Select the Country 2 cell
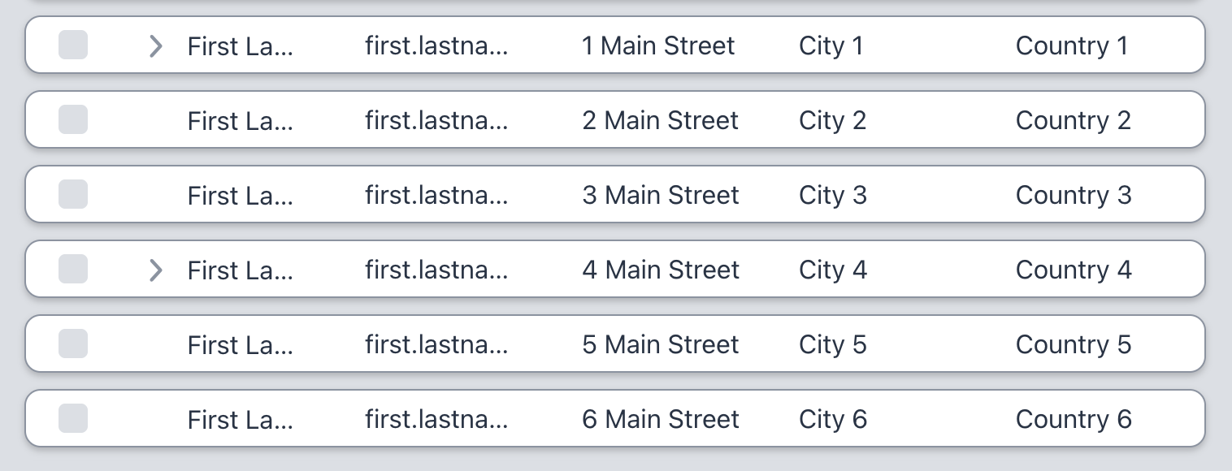The width and height of the screenshot is (1232, 471). pos(1073,121)
